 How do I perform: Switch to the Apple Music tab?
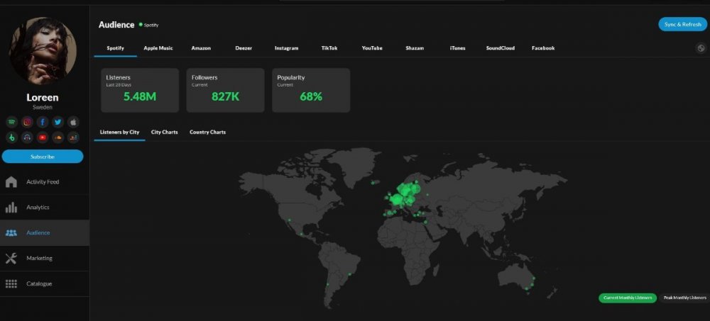pyautogui.click(x=158, y=48)
